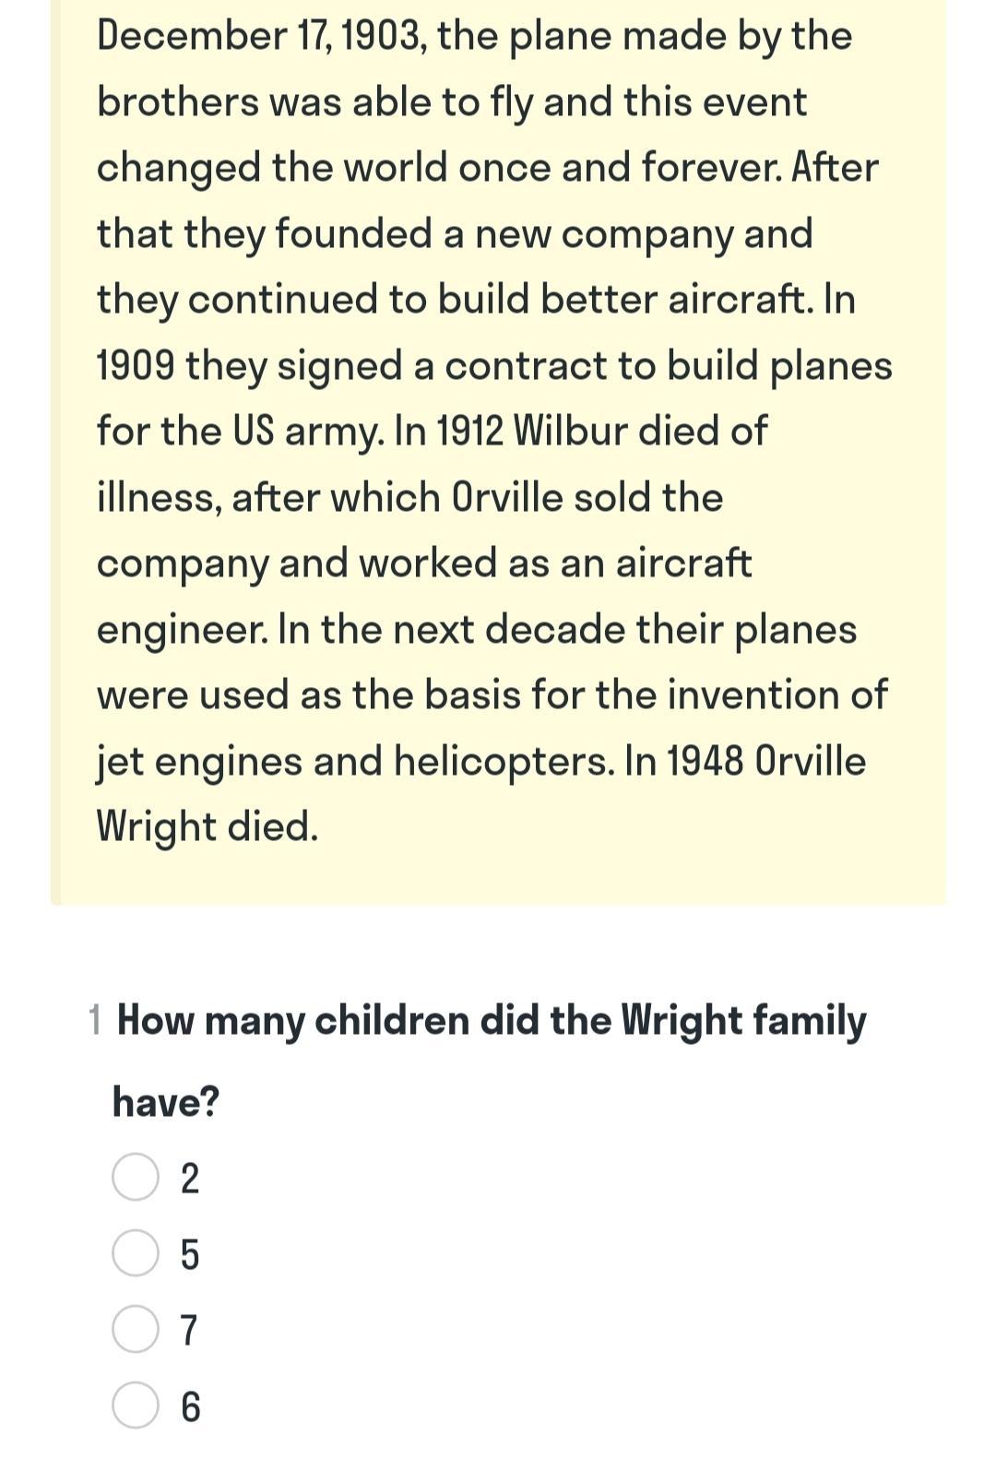
Task: Click the question number 1 marker
Action: tap(95, 1020)
